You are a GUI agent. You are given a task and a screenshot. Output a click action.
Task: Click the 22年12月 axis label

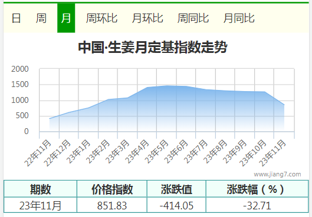click(x=57, y=153)
